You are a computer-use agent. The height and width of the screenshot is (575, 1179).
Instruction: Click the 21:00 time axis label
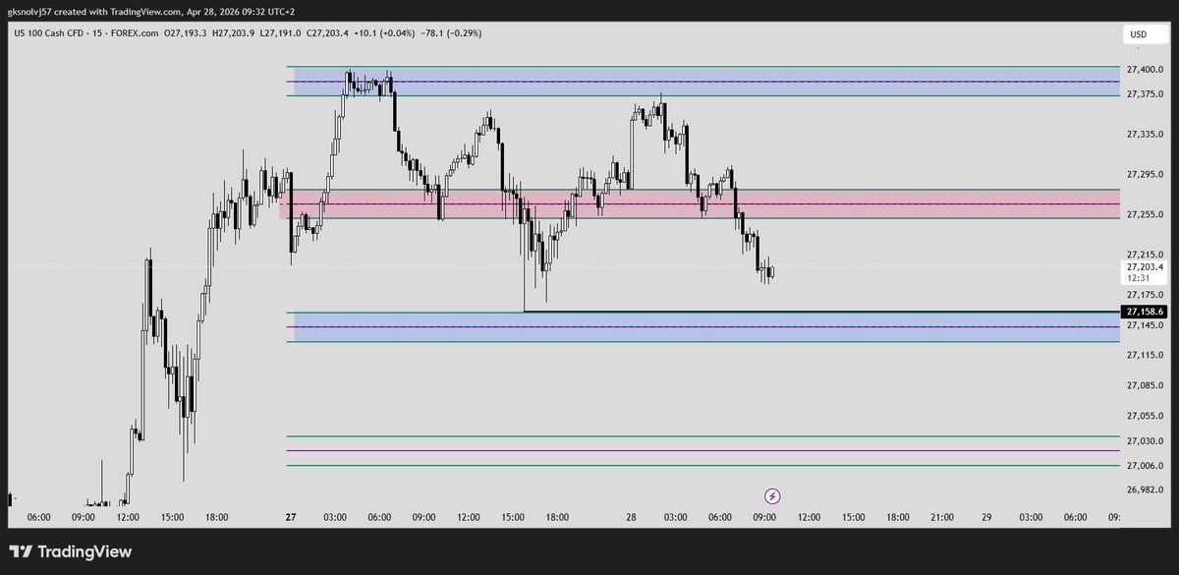942,517
